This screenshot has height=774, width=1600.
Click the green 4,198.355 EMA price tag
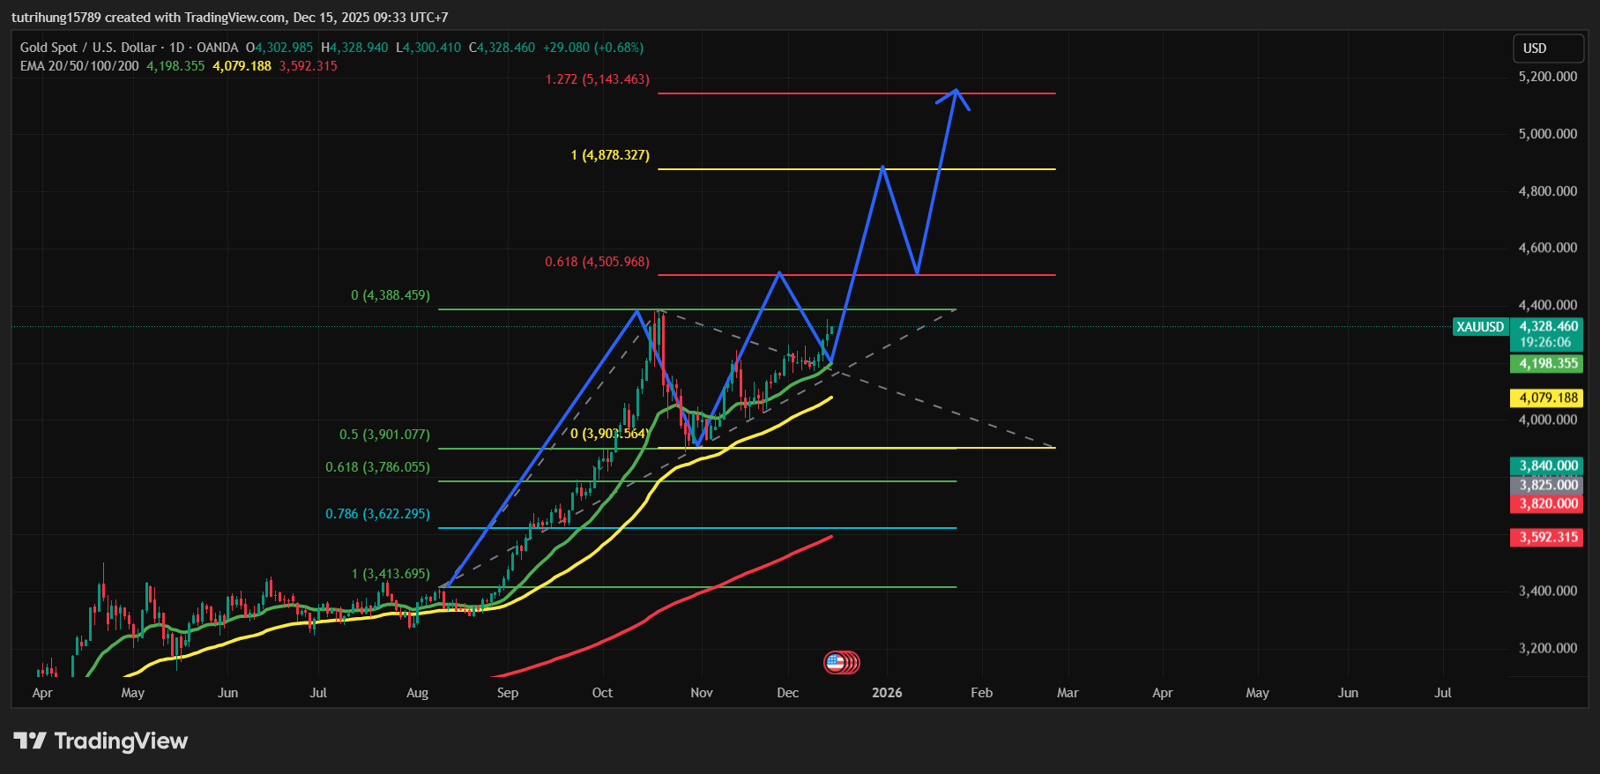1547,363
